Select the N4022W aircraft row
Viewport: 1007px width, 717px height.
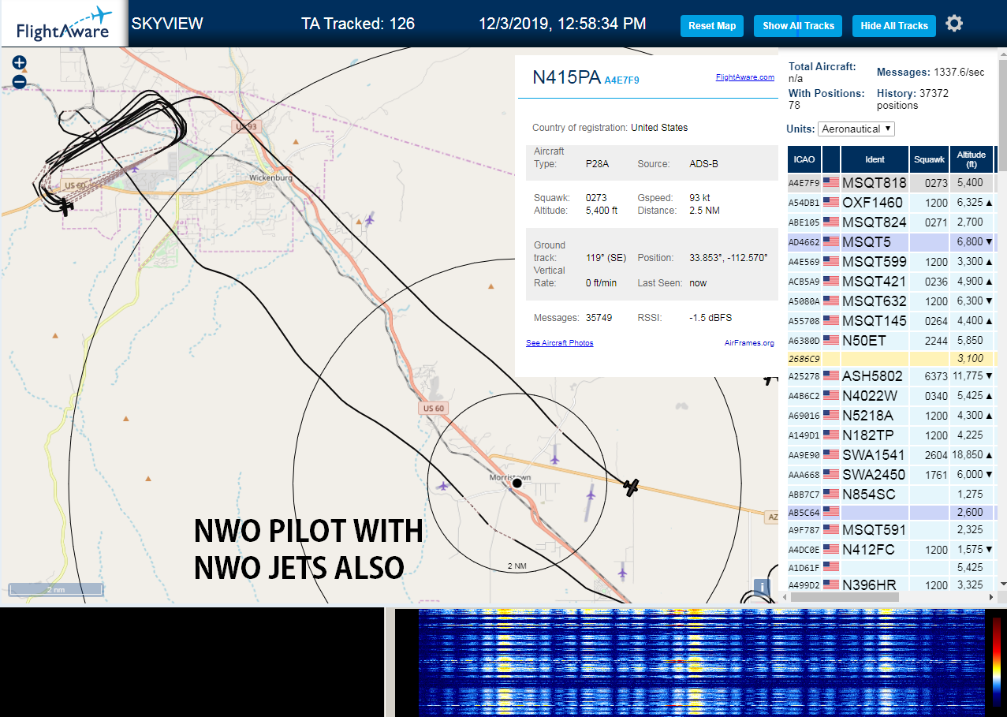(891, 395)
